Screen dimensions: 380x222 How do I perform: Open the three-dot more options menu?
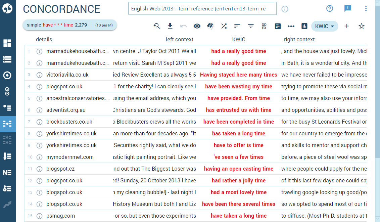click(x=366, y=9)
